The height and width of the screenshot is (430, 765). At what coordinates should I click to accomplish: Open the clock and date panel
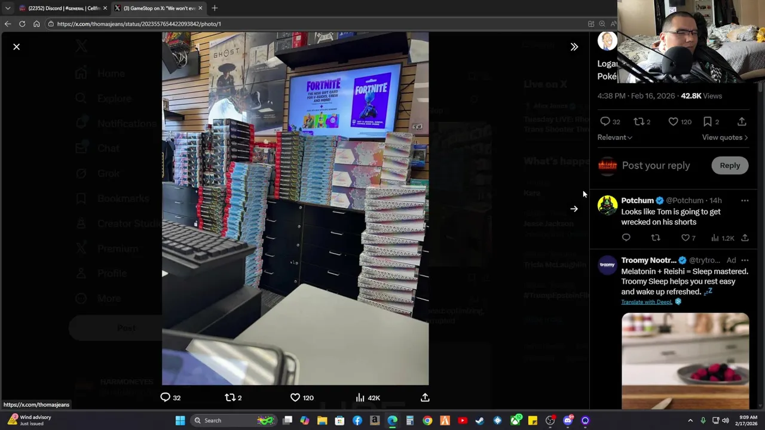tap(747, 420)
